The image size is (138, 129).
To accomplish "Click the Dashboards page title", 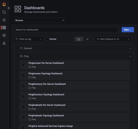I will [x=34, y=8].
